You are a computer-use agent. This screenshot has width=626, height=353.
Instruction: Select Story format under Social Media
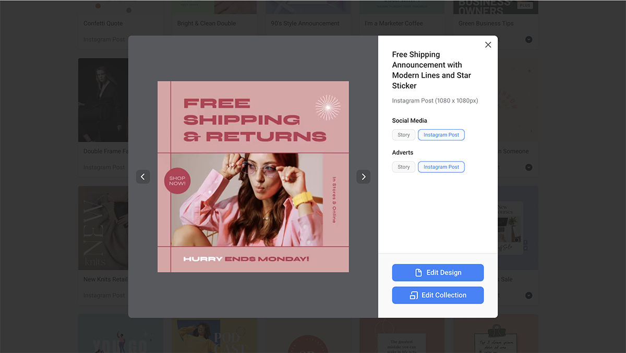403,134
